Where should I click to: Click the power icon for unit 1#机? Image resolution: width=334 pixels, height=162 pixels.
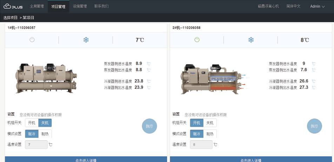pyautogui.click(x=32, y=40)
